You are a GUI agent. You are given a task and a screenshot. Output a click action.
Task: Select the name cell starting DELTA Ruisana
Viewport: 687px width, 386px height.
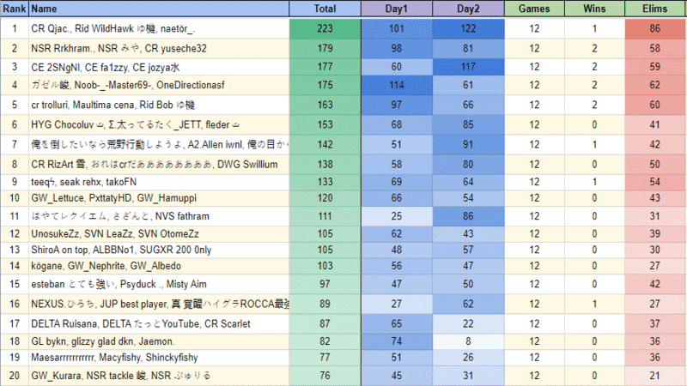159,324
